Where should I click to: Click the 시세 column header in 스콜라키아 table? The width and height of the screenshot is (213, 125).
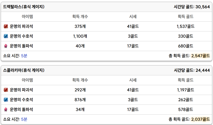133,80
